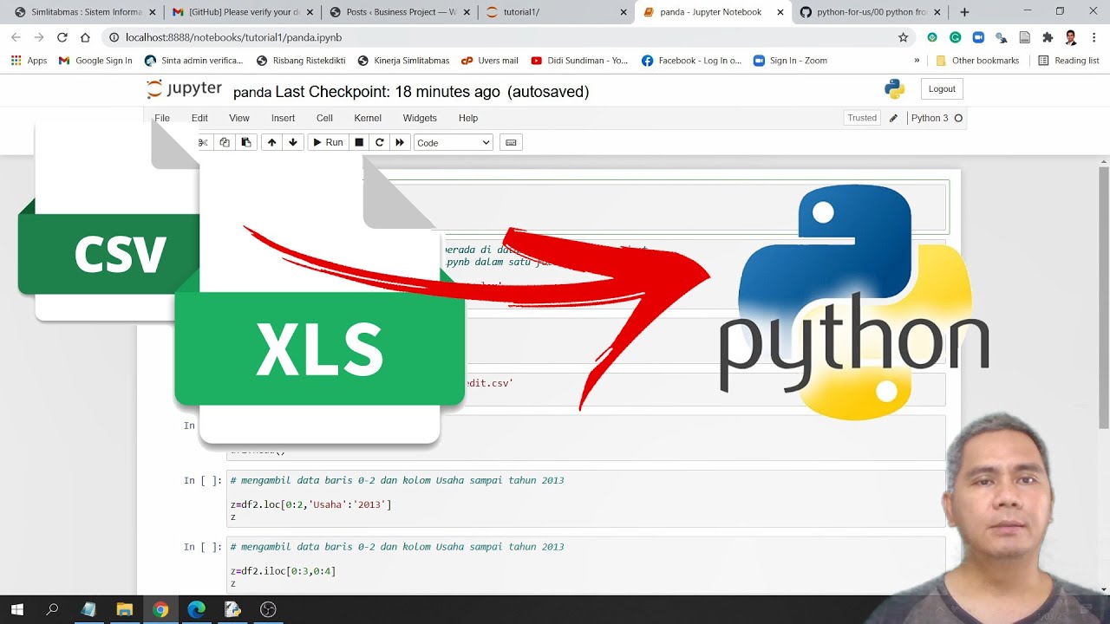The height and width of the screenshot is (624, 1110).
Task: Expand hidden bookmarks with the » chevron
Action: (917, 61)
